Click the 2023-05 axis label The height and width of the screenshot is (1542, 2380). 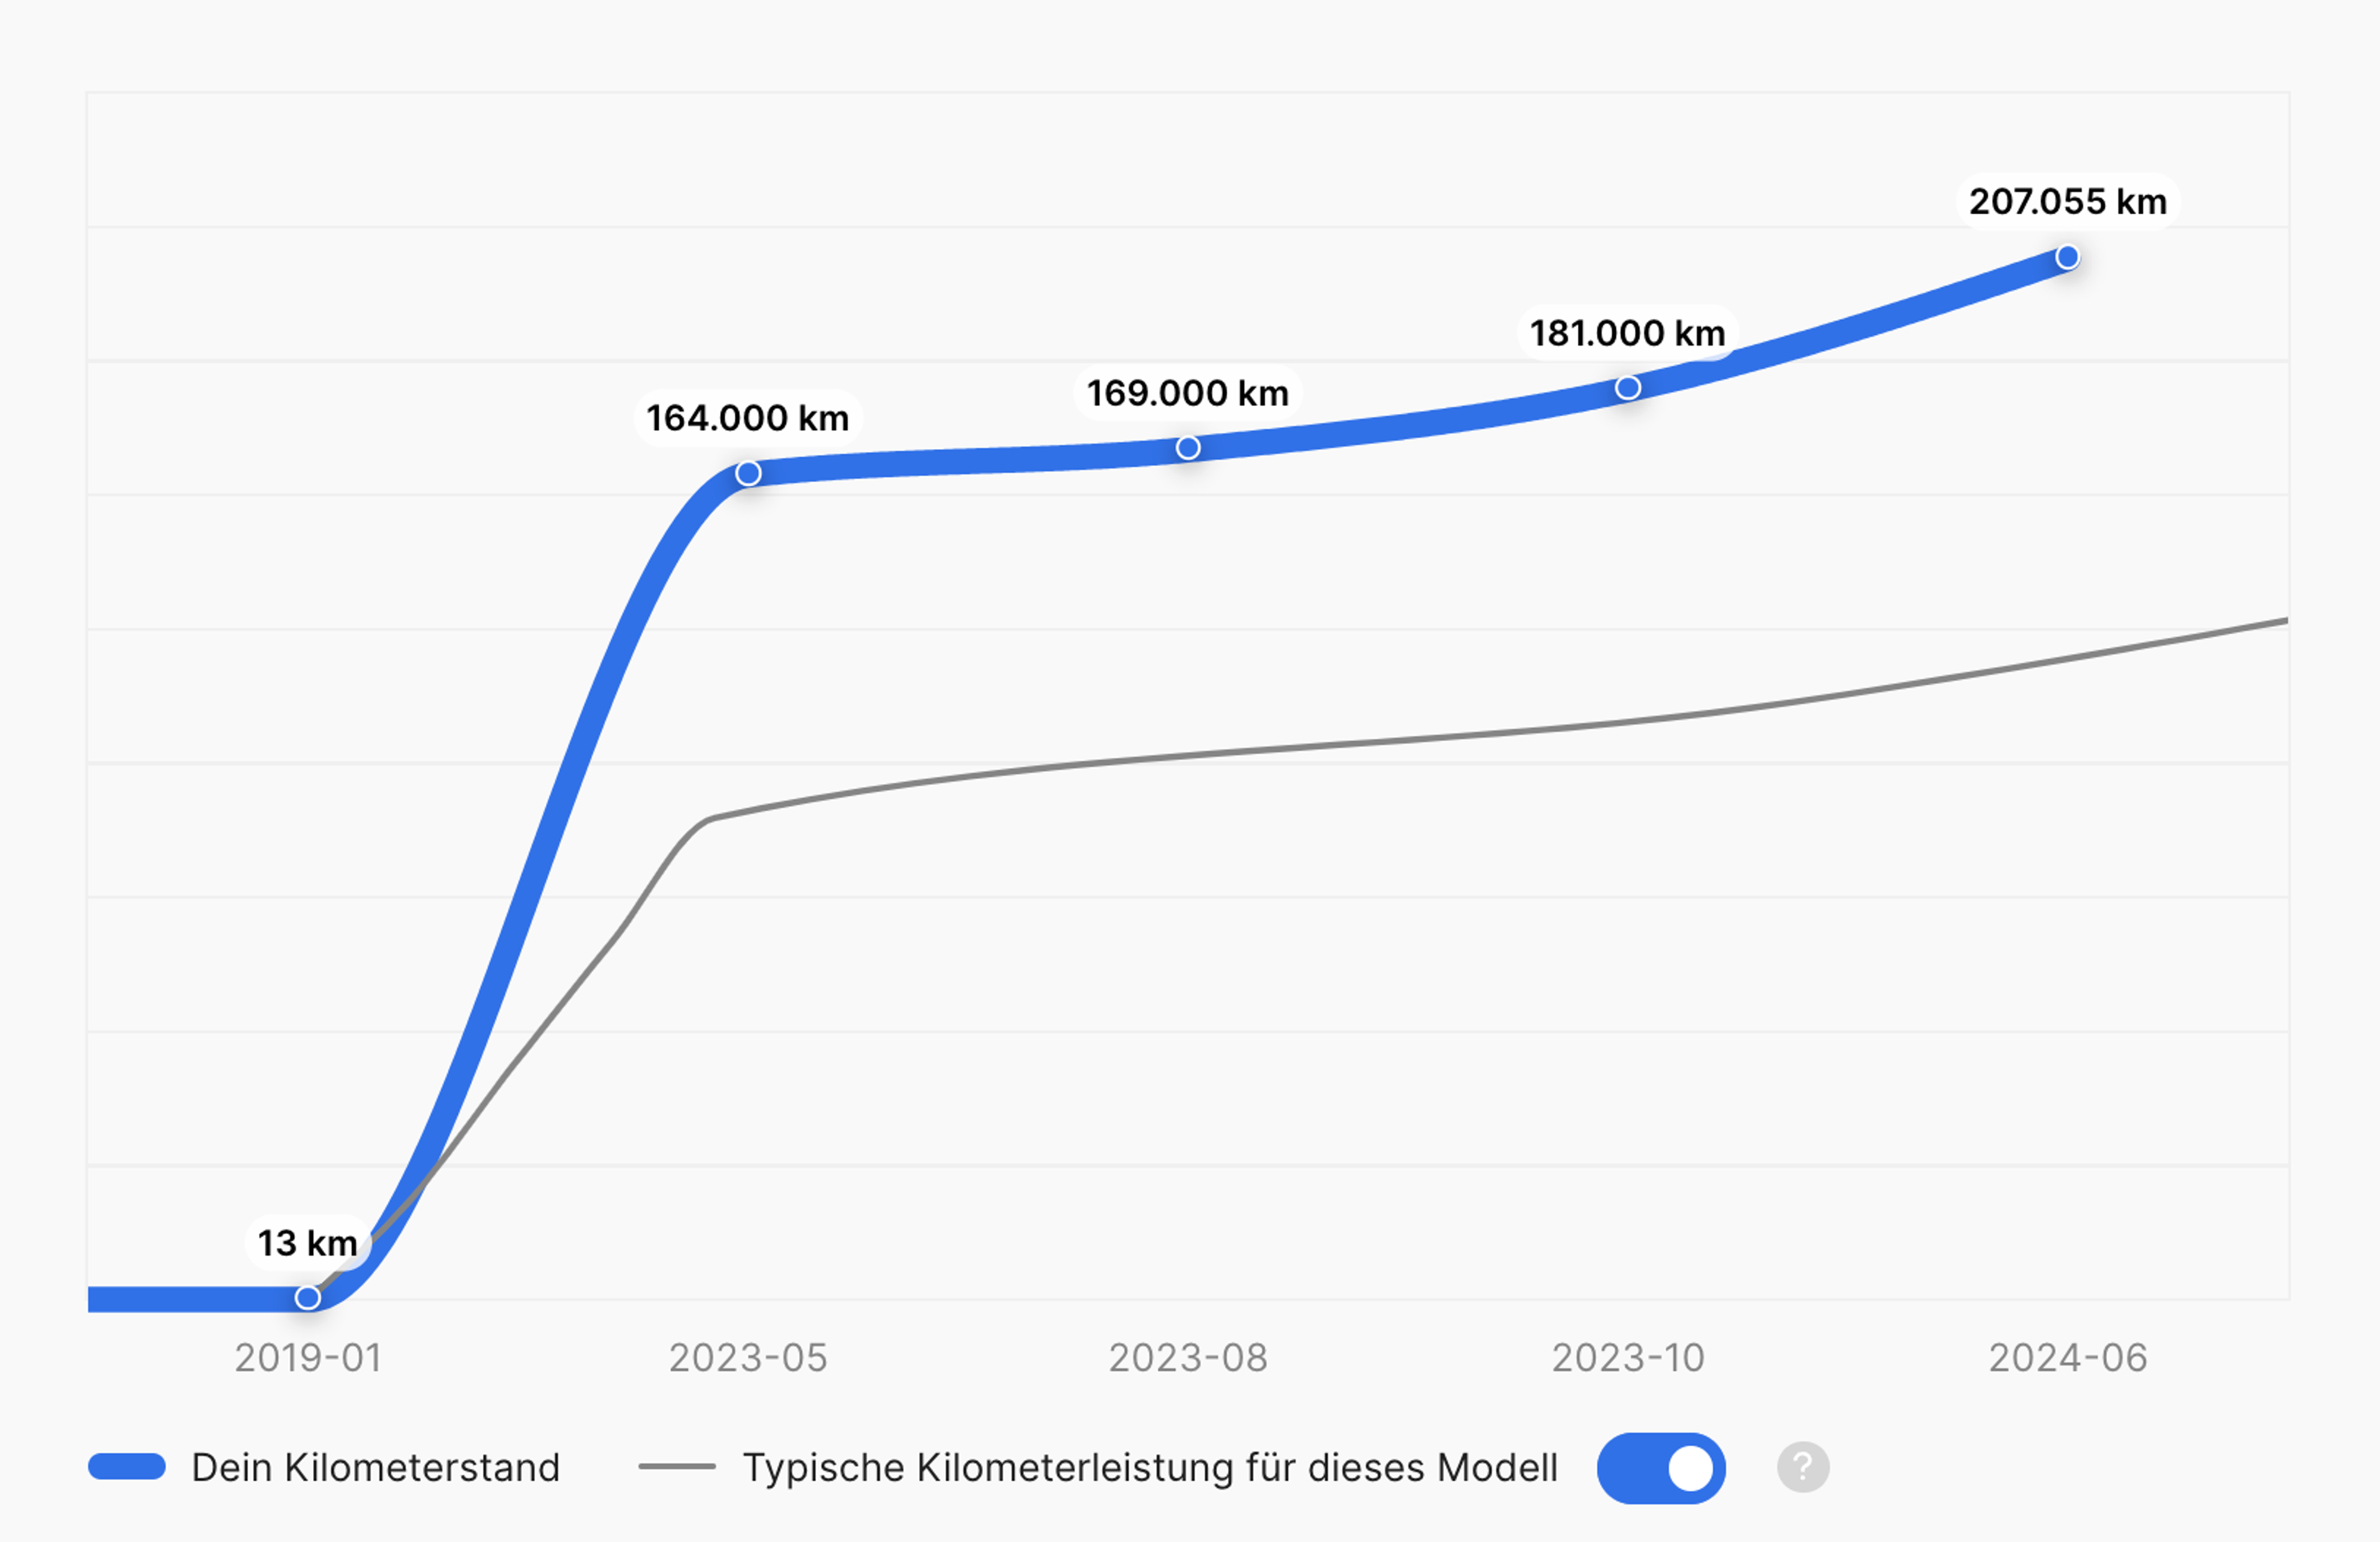[748, 1358]
